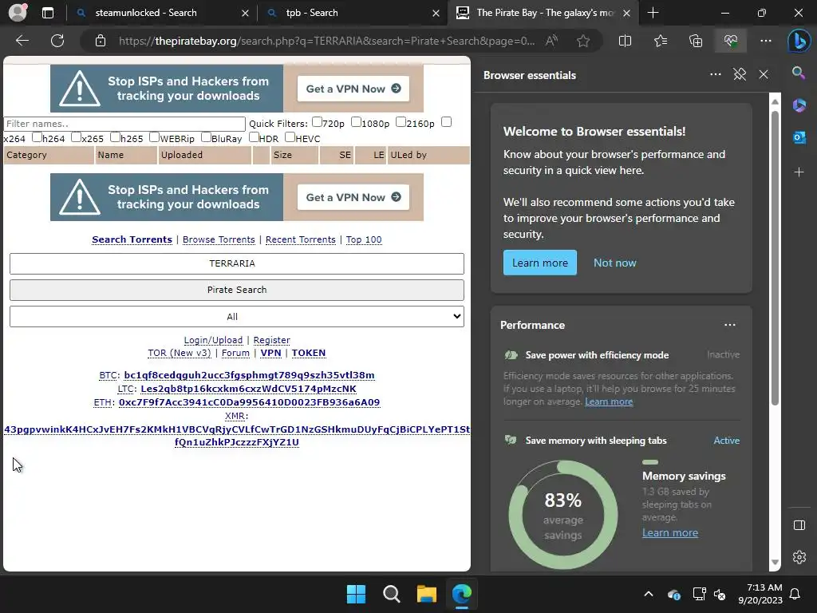817x613 pixels.
Task: Check the WEBRip quick filter
Action: [154, 137]
